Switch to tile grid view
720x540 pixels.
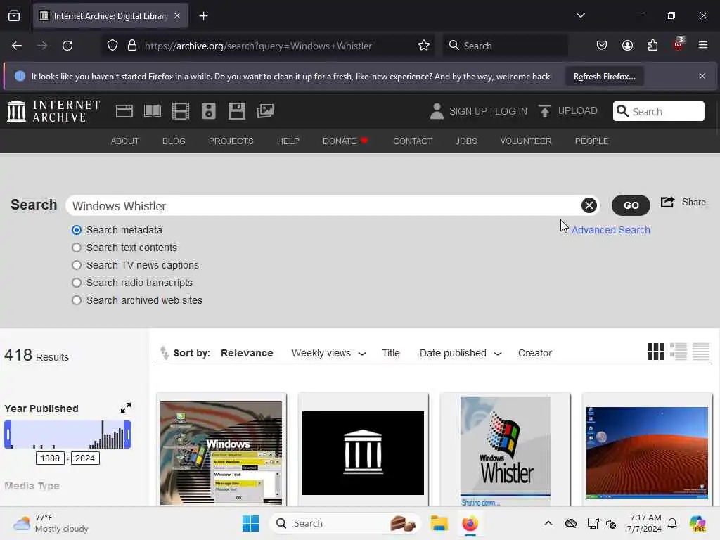656,352
